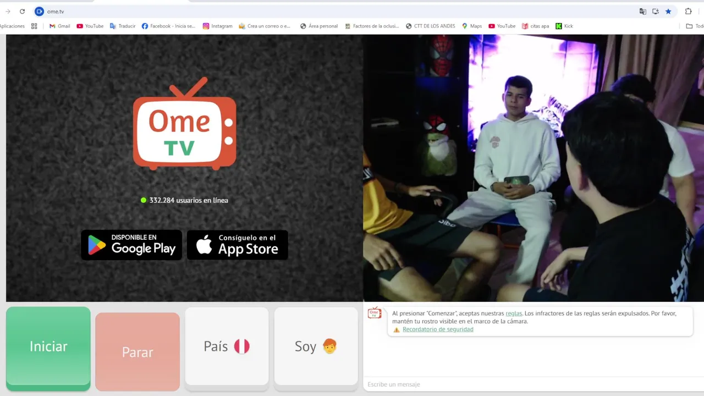Open the Crea un correo o e... bookmark
Image resolution: width=704 pixels, height=396 pixels.
pos(264,26)
